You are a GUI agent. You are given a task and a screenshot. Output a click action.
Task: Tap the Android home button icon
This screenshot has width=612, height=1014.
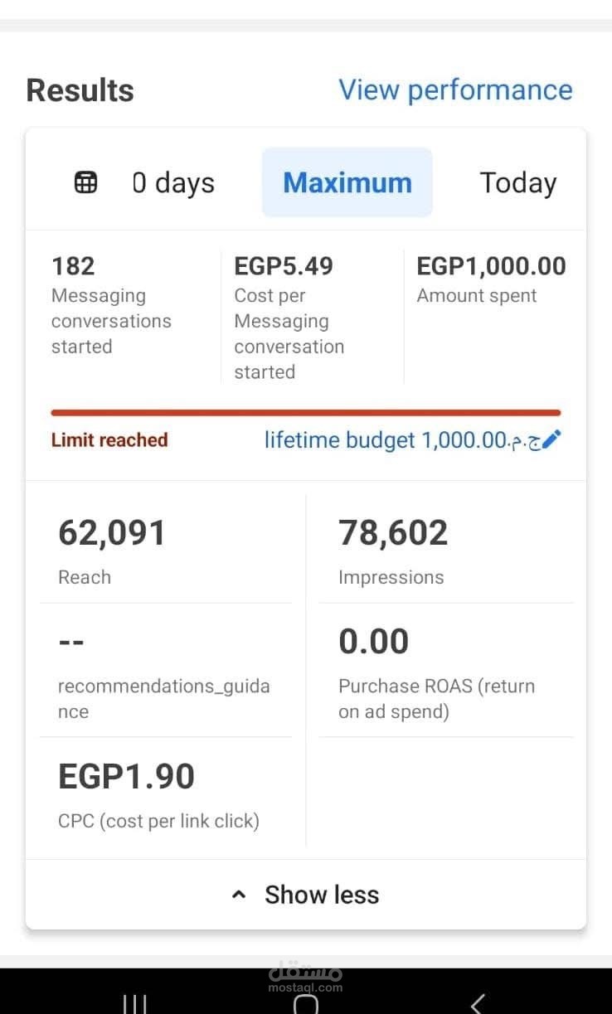pos(306,1003)
